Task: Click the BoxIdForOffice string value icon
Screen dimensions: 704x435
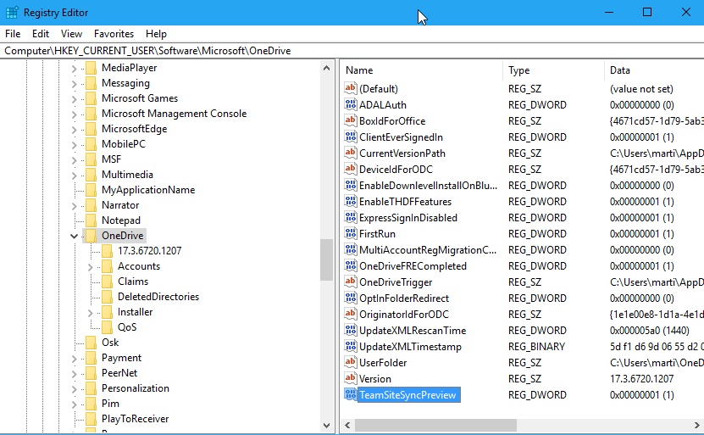Action: pyautogui.click(x=350, y=120)
